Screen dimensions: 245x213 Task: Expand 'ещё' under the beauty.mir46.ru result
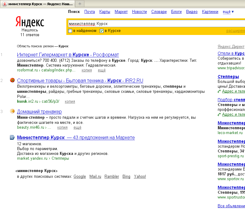coord(77,127)
